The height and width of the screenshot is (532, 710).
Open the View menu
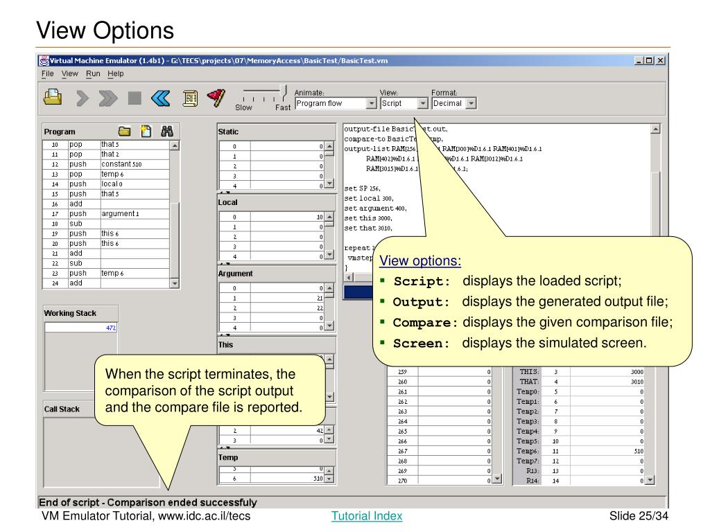coord(70,73)
